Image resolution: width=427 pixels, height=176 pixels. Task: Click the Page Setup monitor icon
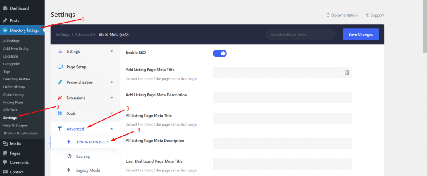click(60, 67)
